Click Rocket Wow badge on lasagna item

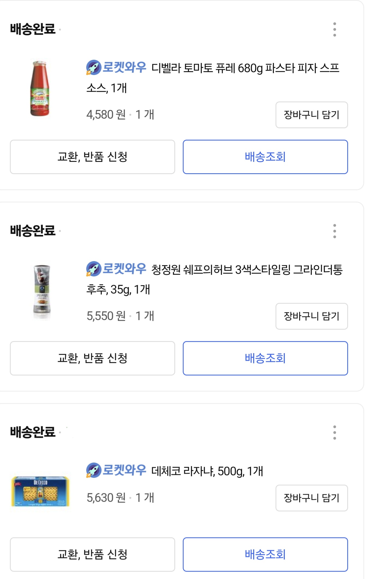(116, 470)
